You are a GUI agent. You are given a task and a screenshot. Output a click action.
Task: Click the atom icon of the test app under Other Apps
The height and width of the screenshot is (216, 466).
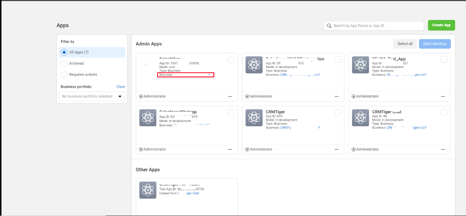tap(148, 190)
